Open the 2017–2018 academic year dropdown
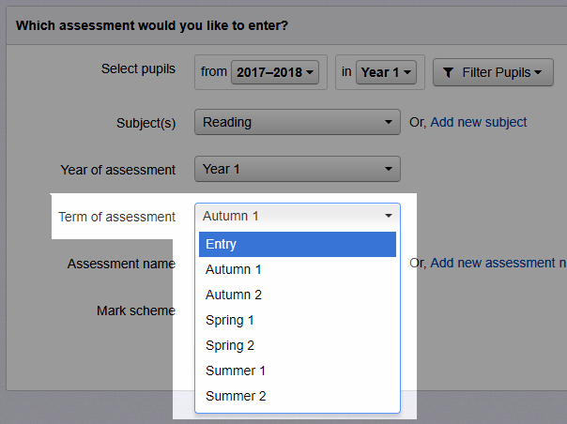567x424 pixels. pyautogui.click(x=275, y=72)
